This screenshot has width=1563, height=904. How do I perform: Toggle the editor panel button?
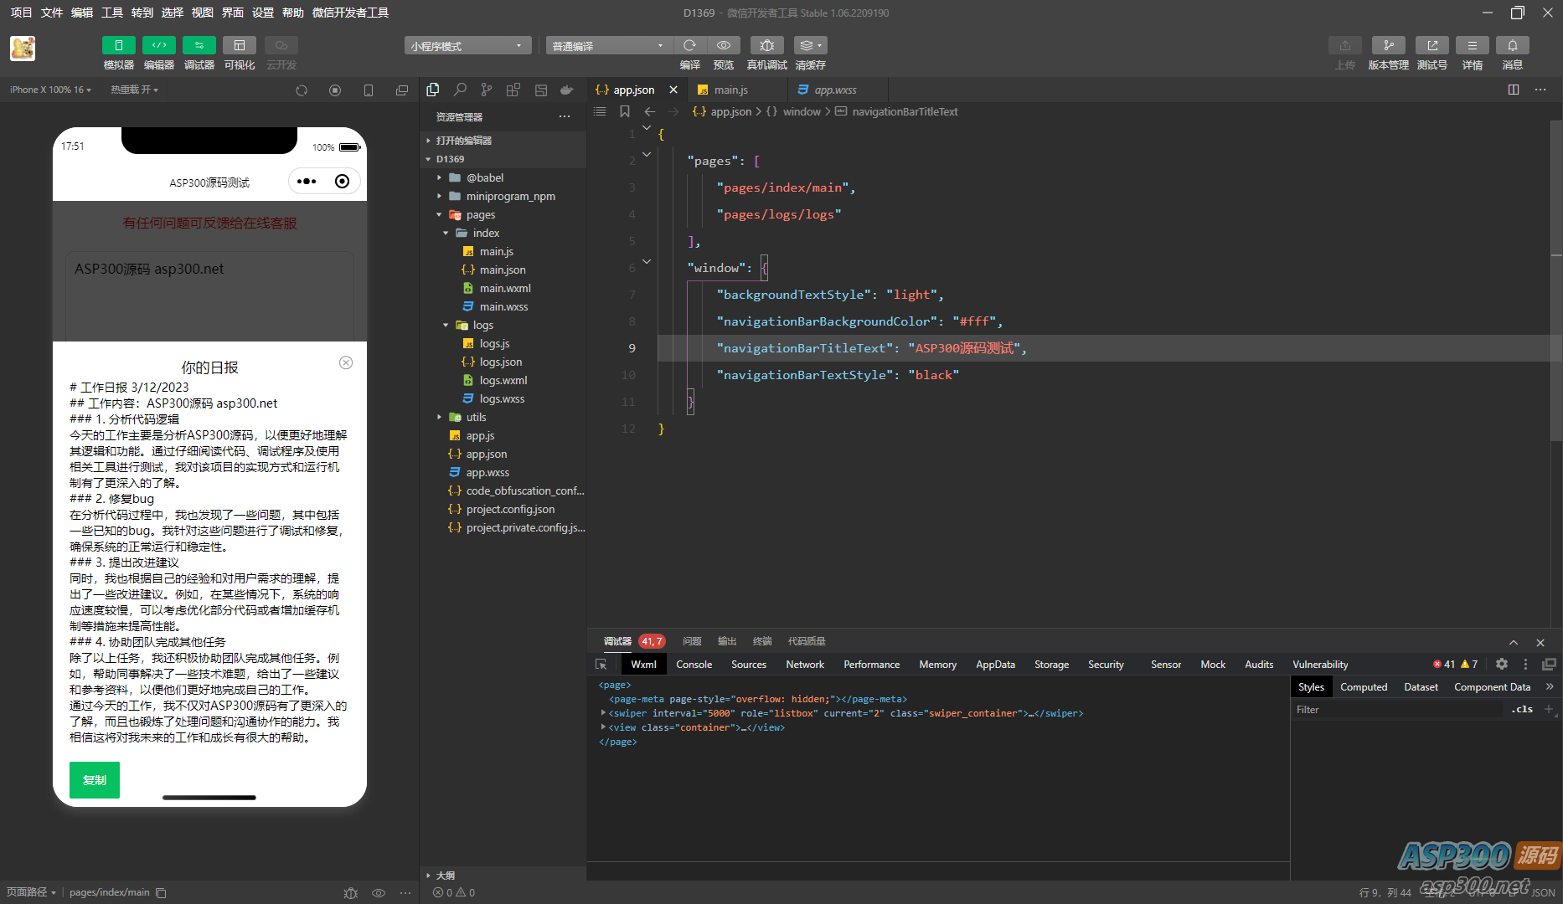[x=158, y=45]
